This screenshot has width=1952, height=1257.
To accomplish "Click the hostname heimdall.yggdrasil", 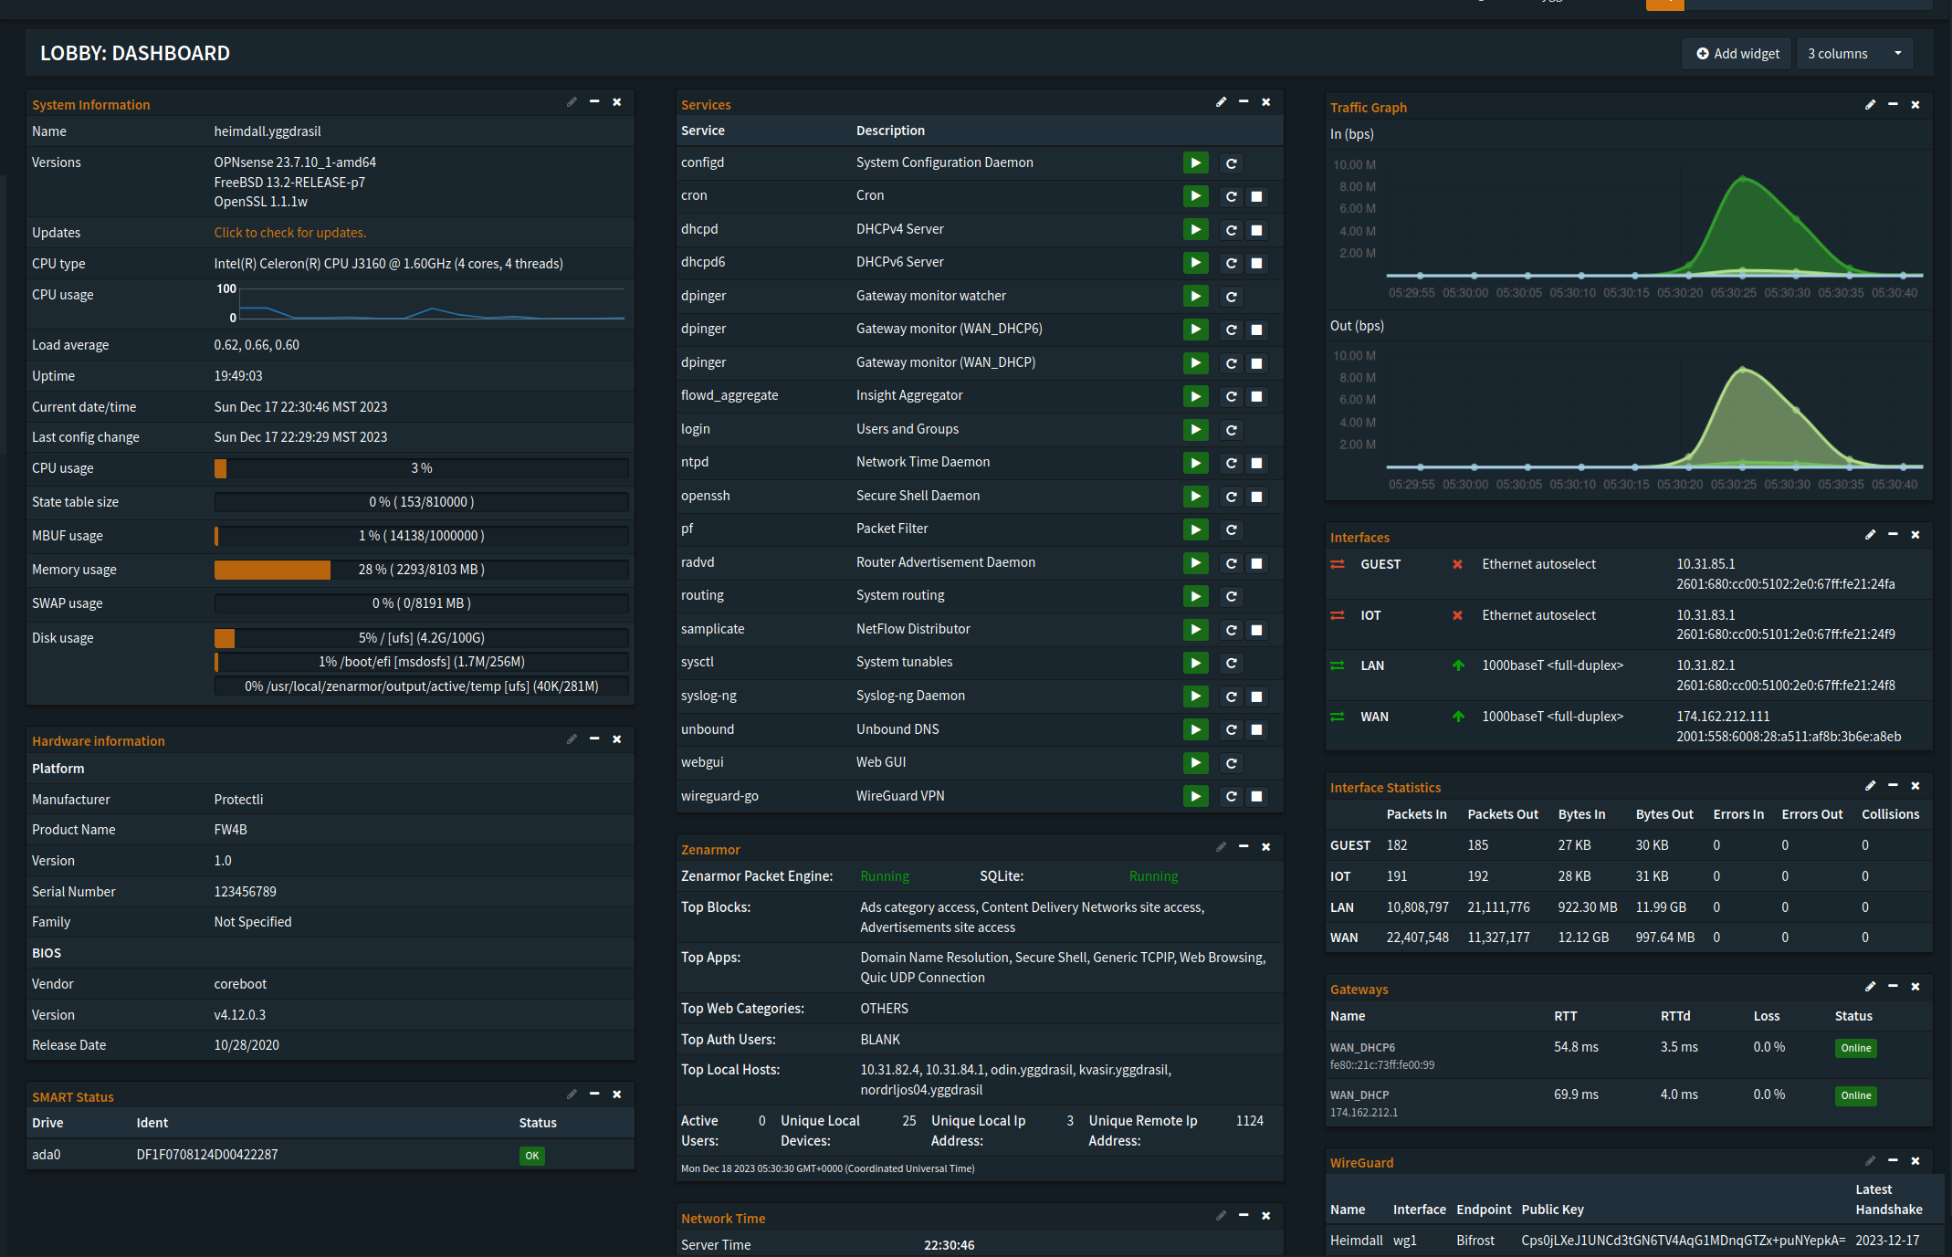I will (268, 131).
